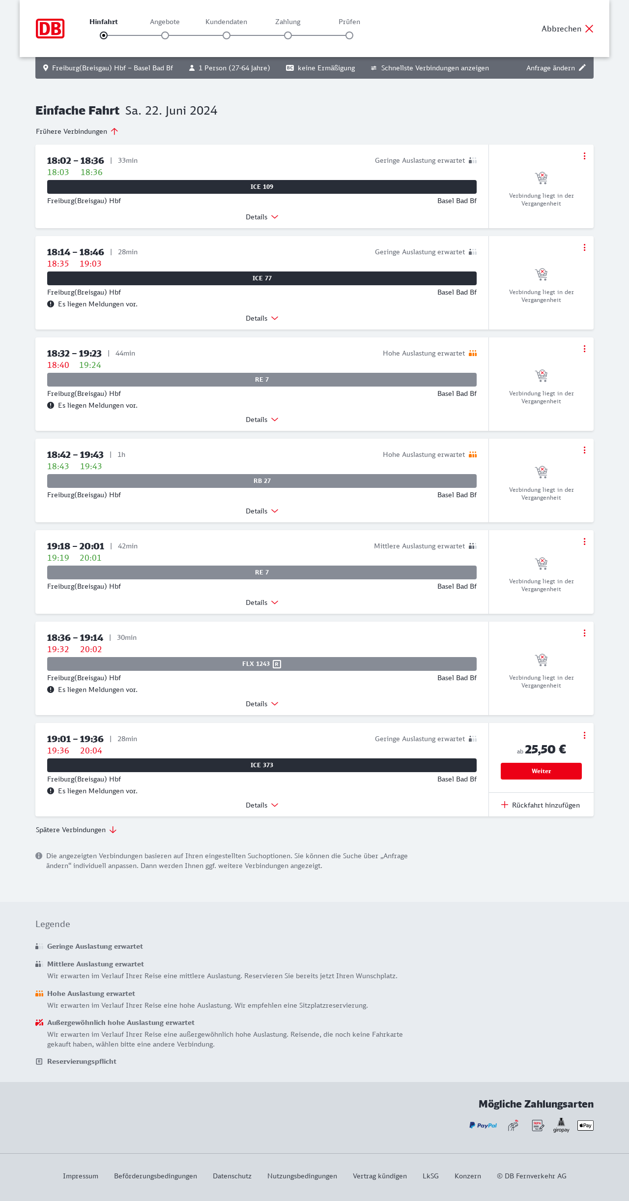Image resolution: width=629 pixels, height=1201 pixels.
Task: Load Frühere Verbindungen
Action: [77, 131]
